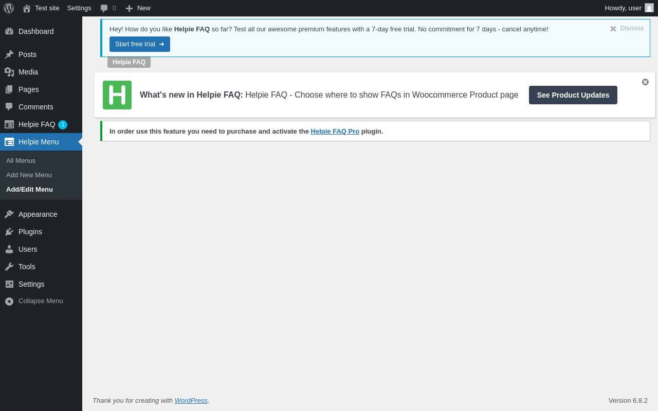Close the What's new Helpie FAQ banner
Screen dimensions: 658x411
click(x=645, y=82)
